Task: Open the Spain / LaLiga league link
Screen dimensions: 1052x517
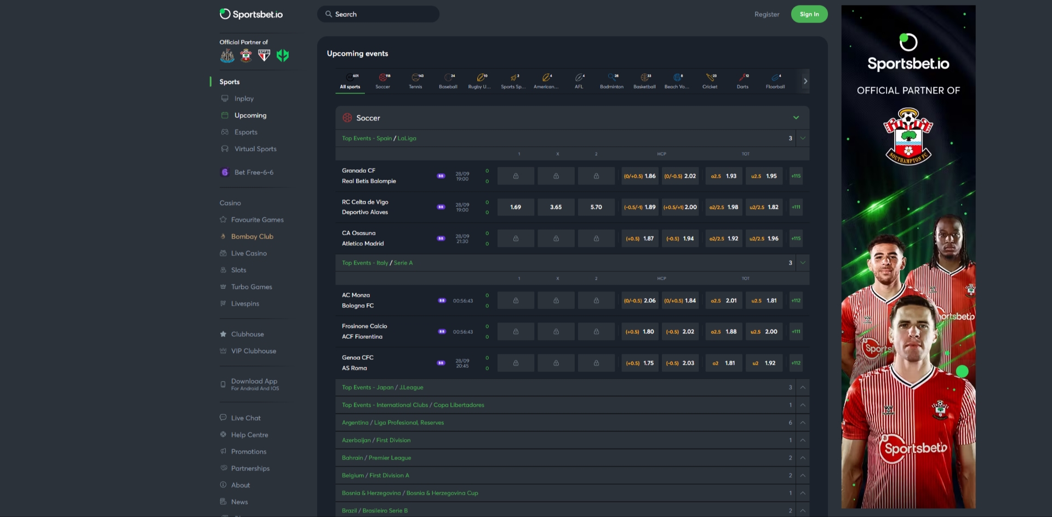Action: pos(407,138)
